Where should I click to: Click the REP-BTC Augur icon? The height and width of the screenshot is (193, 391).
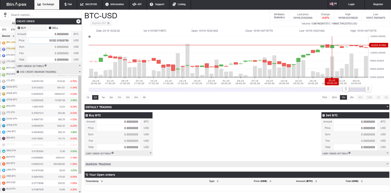click(4, 138)
